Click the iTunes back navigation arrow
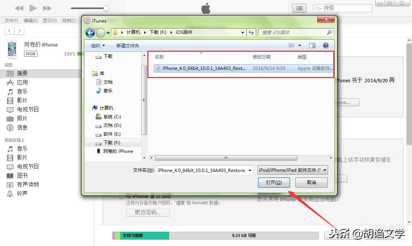412x246 pixels. click(x=9, y=31)
